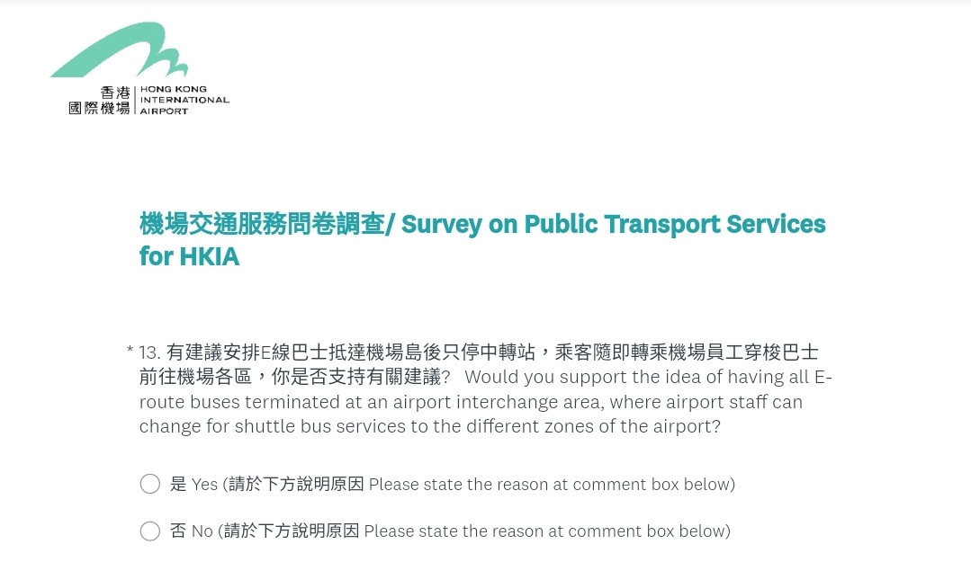Click 請於下方說明原因 text in the Yes option
The width and height of the screenshot is (971, 571).
296,484
